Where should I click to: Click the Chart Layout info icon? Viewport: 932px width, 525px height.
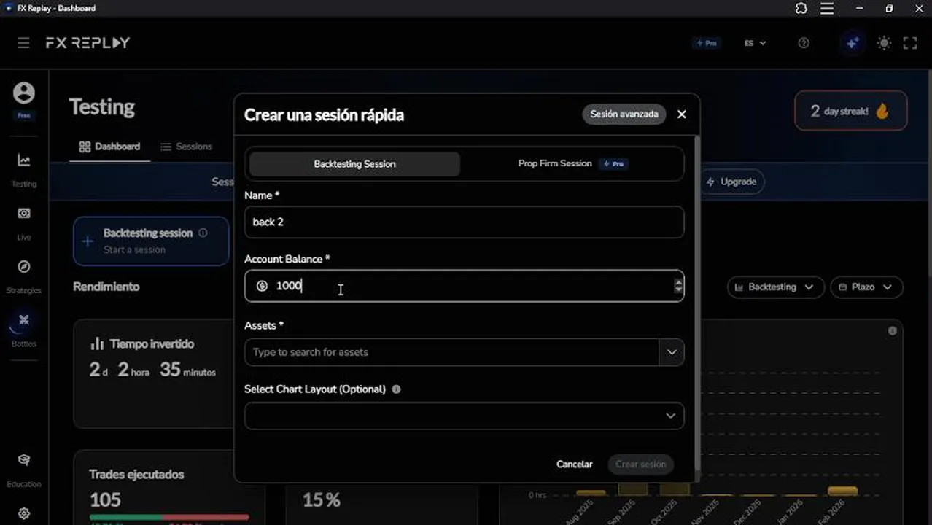coord(396,389)
